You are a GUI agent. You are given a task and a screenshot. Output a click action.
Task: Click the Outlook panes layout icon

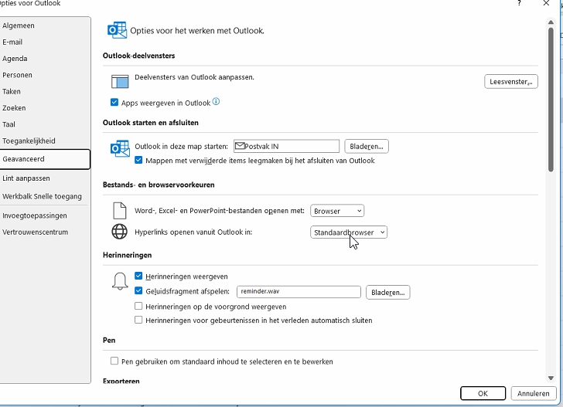point(119,82)
